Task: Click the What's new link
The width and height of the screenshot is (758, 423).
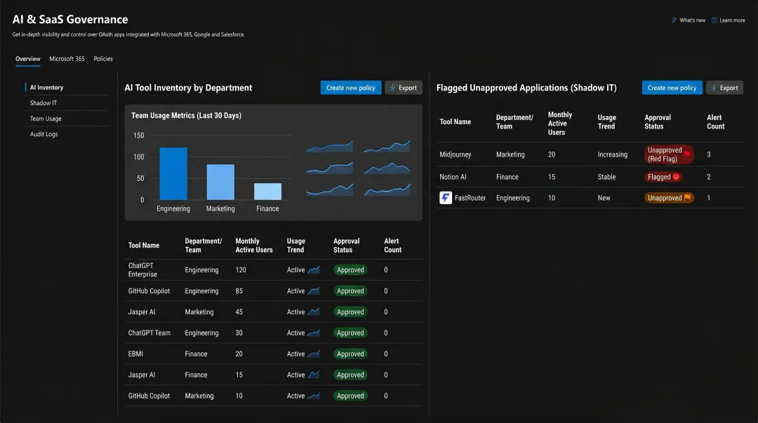Action: [692, 20]
